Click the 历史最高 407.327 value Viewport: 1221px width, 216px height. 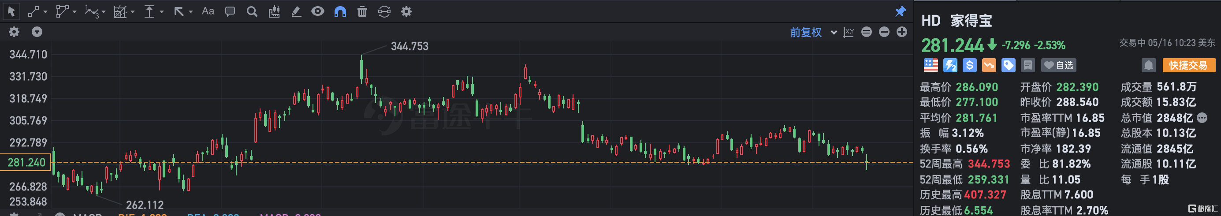click(x=984, y=195)
